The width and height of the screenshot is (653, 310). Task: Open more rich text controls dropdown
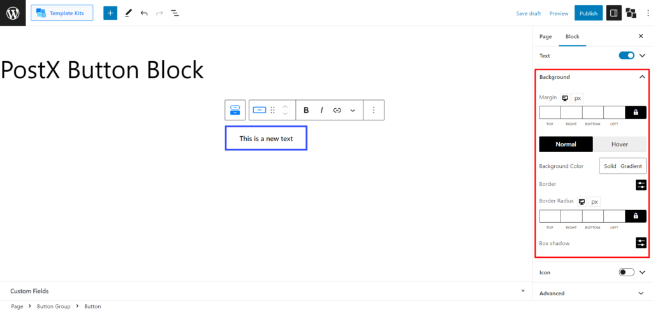[353, 110]
